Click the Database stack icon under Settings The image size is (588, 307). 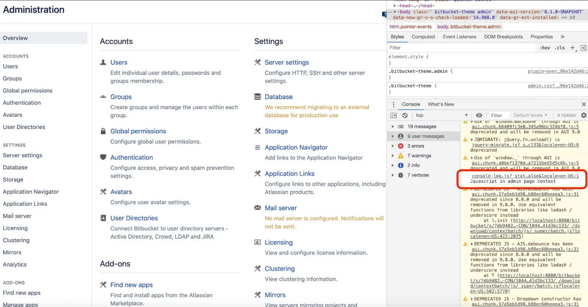[258, 97]
